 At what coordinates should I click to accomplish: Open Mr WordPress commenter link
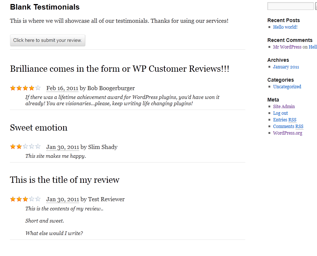287,47
